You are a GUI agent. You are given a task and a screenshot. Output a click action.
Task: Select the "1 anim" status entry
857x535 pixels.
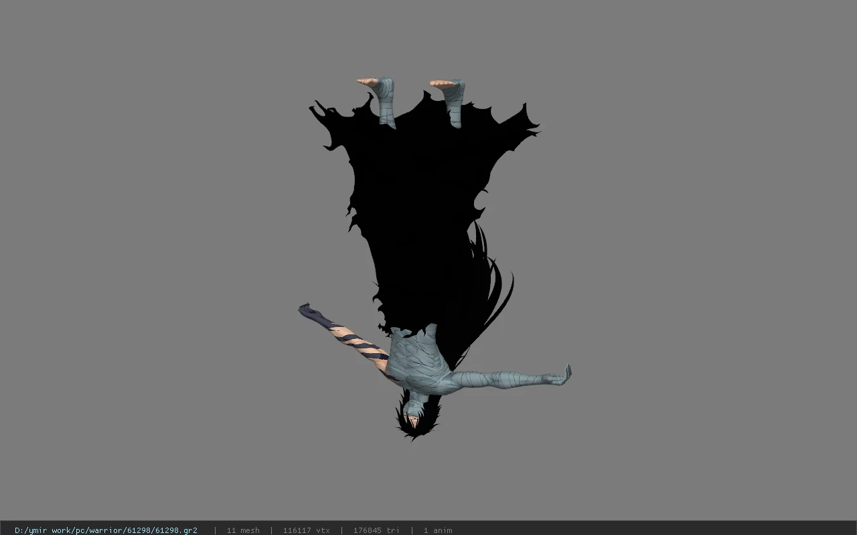pyautogui.click(x=438, y=530)
